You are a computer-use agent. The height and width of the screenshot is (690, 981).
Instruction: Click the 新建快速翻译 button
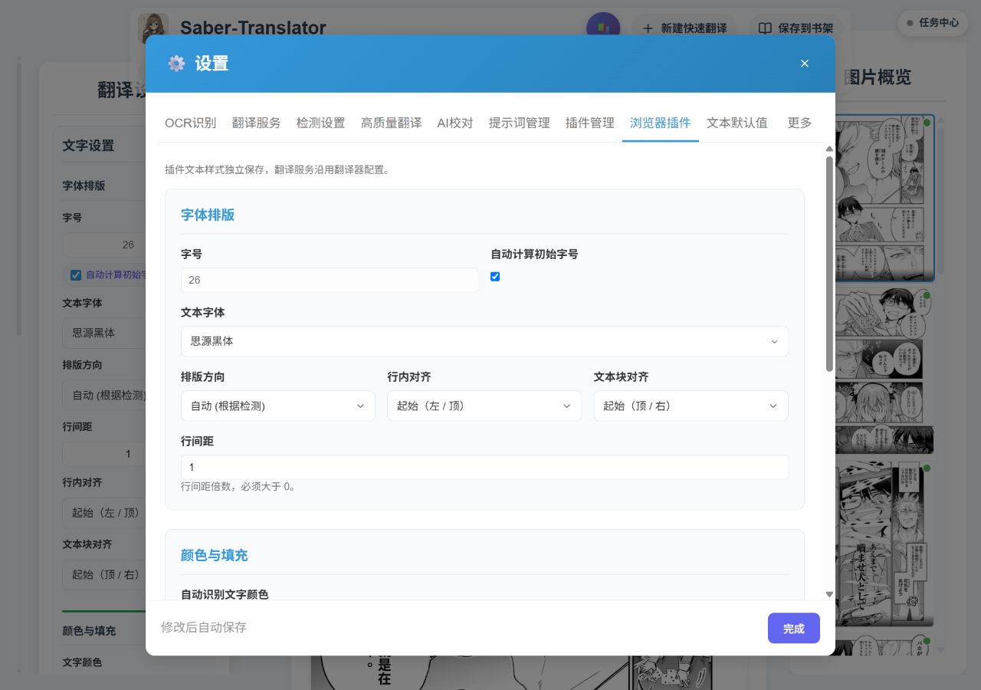(684, 28)
